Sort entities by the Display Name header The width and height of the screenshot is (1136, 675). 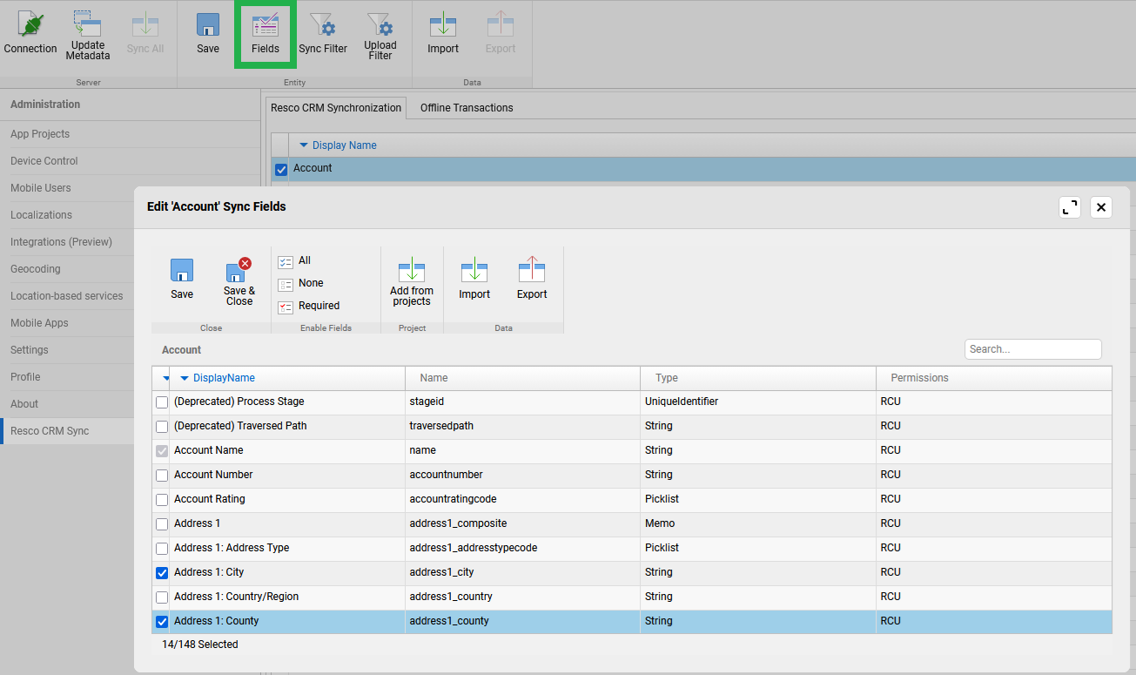pyautogui.click(x=345, y=145)
